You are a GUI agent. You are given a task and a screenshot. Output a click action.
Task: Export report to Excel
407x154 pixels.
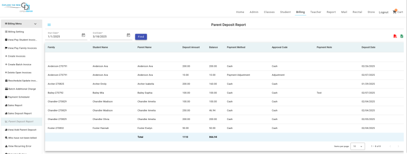click(402, 36)
